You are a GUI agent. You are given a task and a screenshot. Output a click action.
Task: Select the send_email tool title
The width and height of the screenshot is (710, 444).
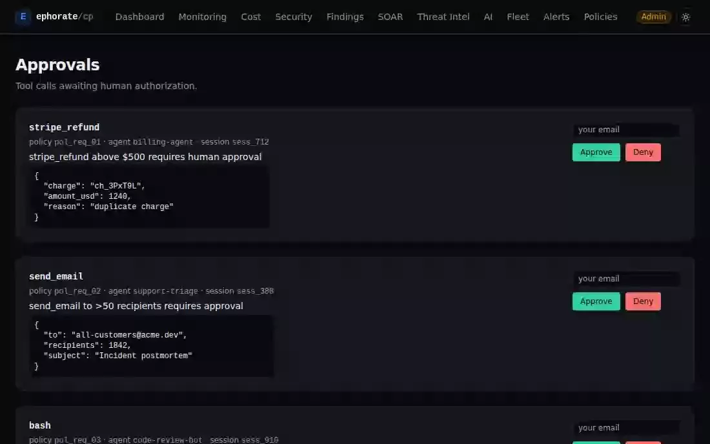coord(56,276)
